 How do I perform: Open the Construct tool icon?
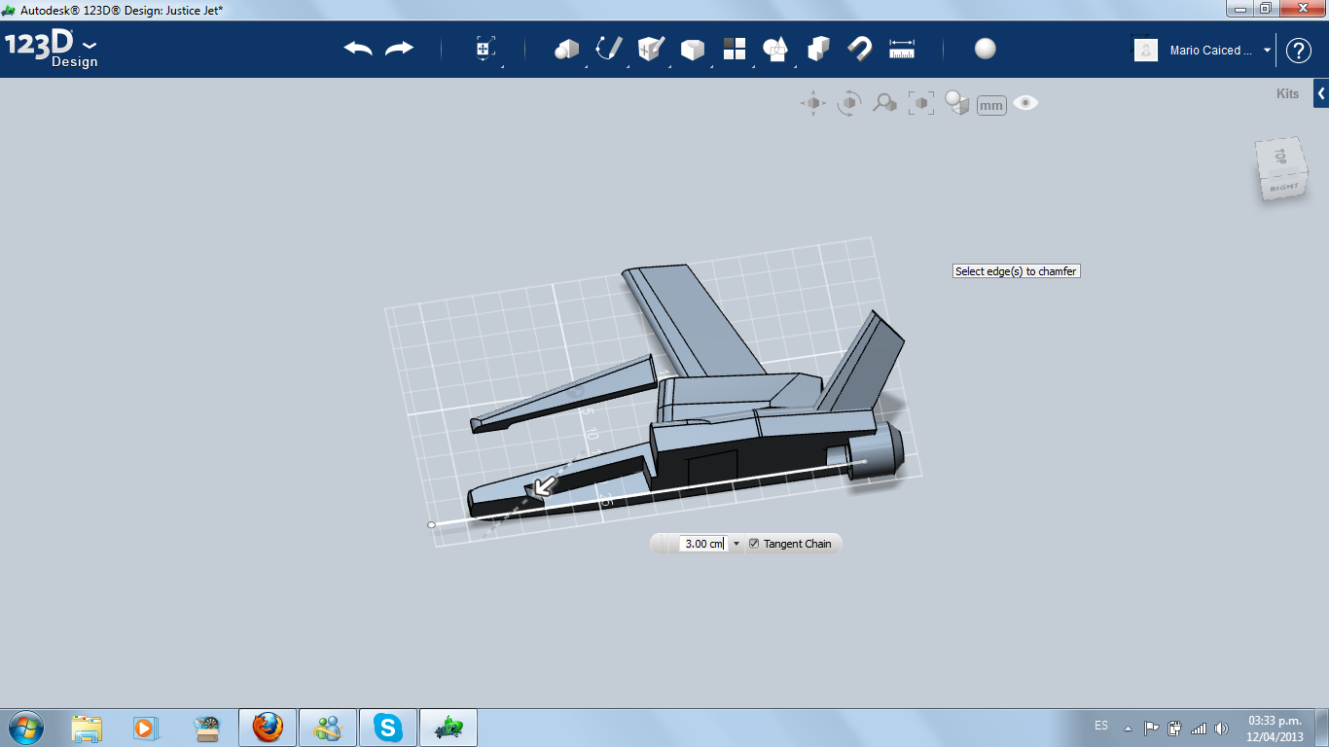click(651, 49)
